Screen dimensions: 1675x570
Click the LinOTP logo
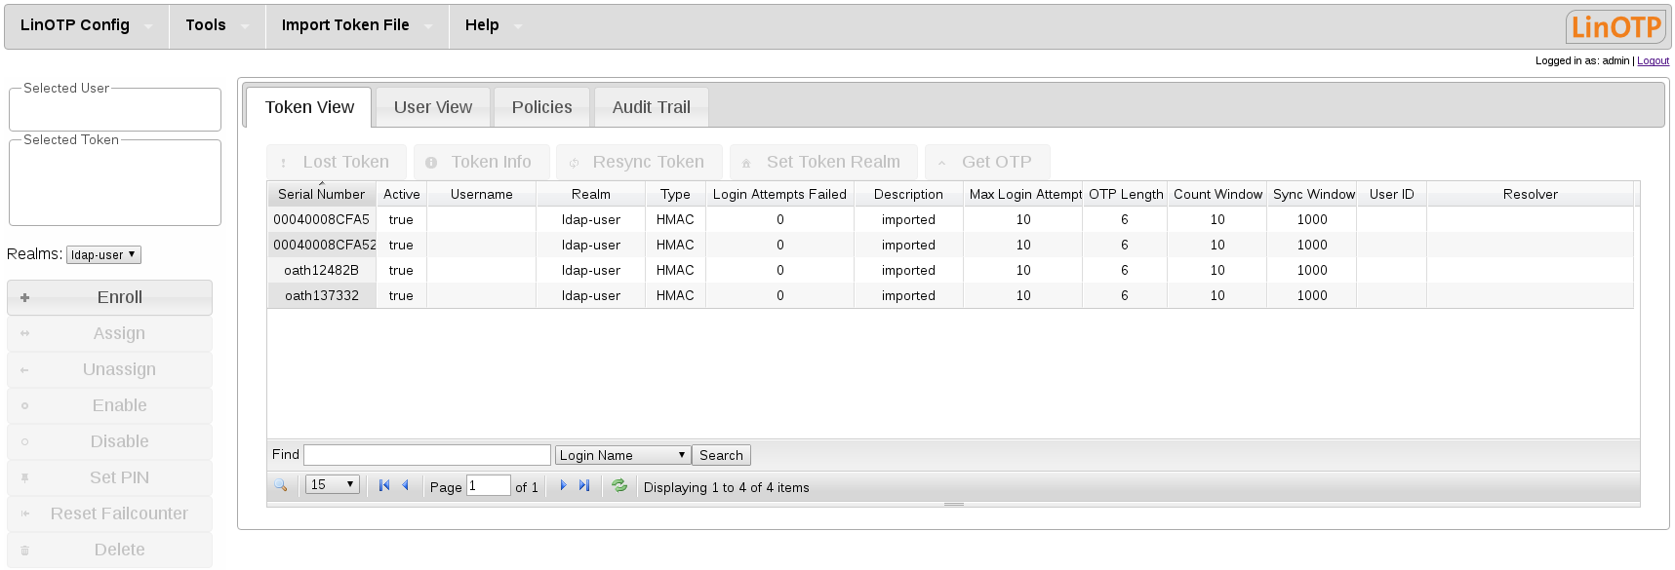(x=1615, y=26)
